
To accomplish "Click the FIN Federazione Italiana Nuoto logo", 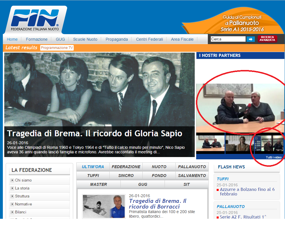I will [x=35, y=20].
